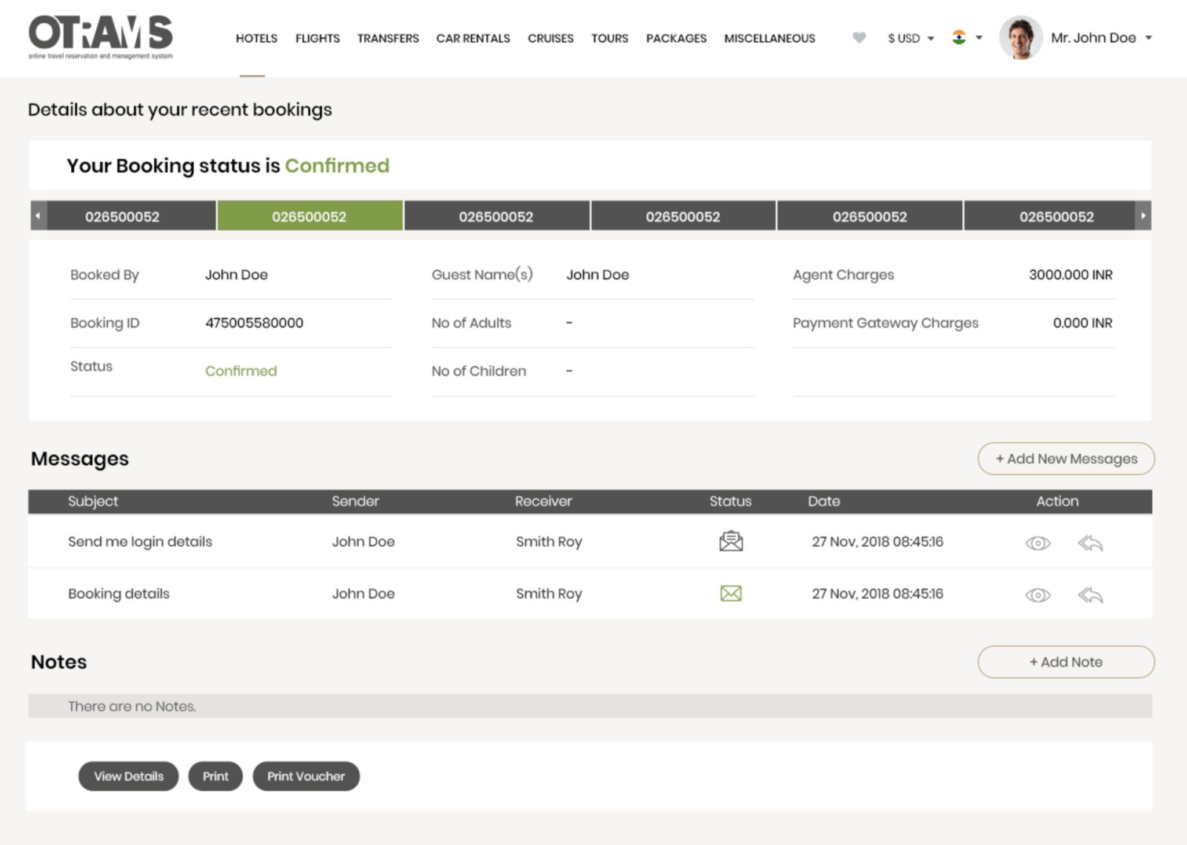Click green unread envelope for Booking details
1187x845 pixels.
tap(731, 593)
